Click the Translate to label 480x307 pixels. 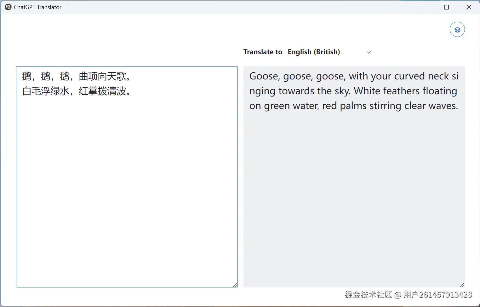coord(263,52)
